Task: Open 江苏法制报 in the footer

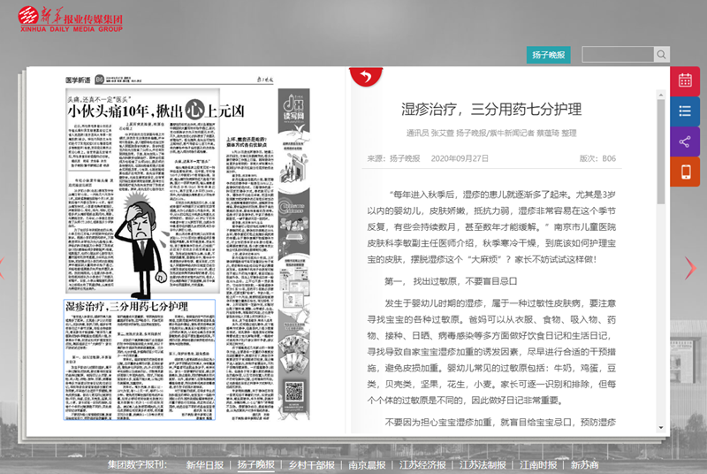Action: pyautogui.click(x=483, y=465)
